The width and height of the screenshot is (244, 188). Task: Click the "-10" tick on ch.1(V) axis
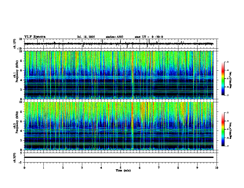20,49
